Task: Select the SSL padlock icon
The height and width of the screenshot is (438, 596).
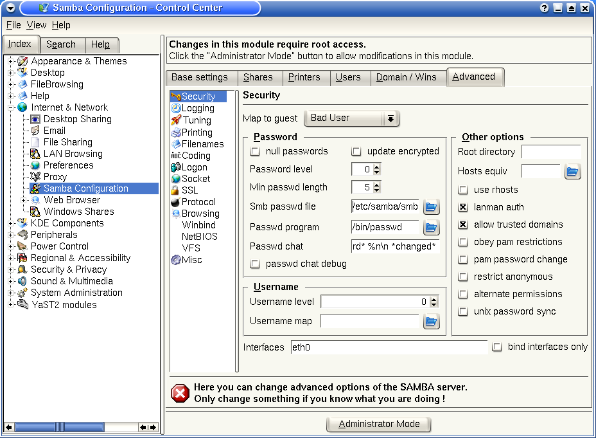Action: click(175, 190)
